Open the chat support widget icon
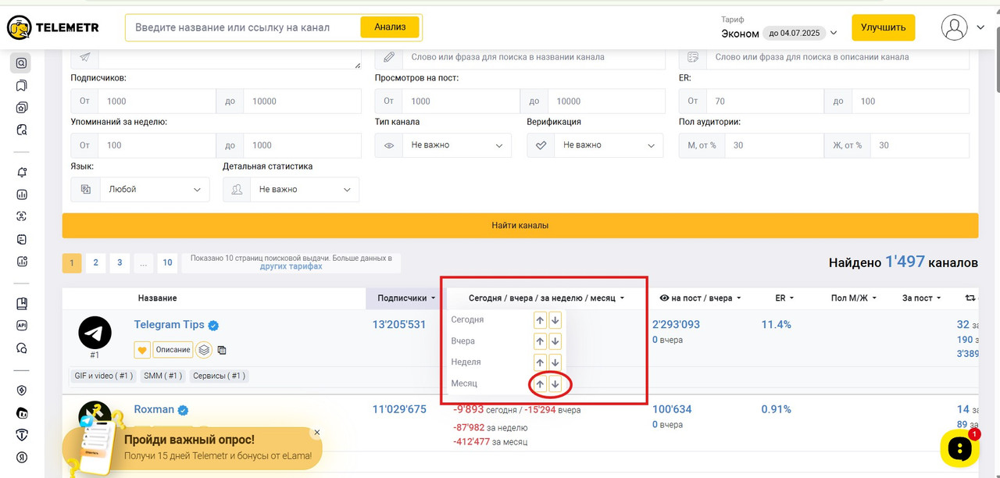Image resolution: width=1000 pixels, height=478 pixels. [x=959, y=448]
